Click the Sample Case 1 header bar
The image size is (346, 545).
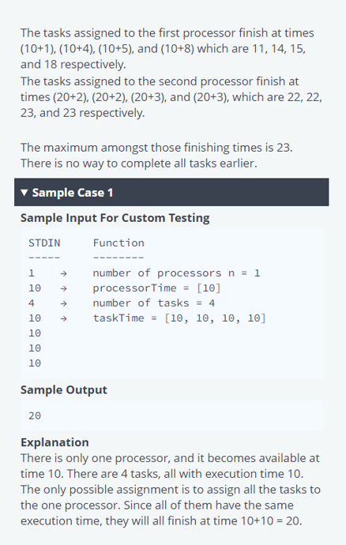point(171,192)
